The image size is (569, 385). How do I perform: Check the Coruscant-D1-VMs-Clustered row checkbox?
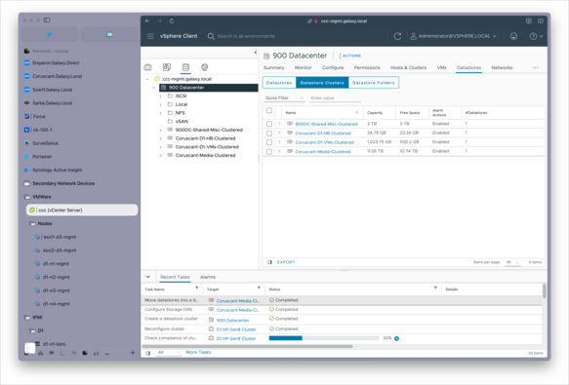[x=269, y=142]
